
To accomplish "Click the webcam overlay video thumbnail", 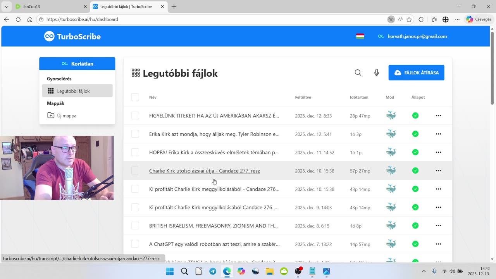I will point(57,168).
